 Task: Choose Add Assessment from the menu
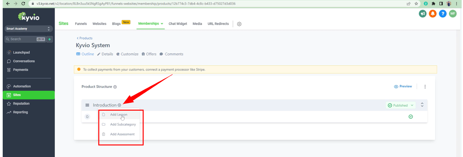coord(122,134)
